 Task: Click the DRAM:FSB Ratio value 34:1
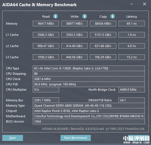(132, 100)
